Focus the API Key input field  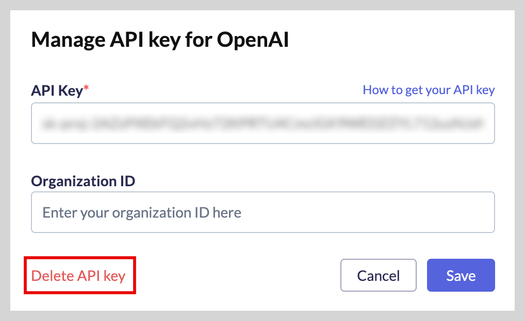[x=263, y=123]
